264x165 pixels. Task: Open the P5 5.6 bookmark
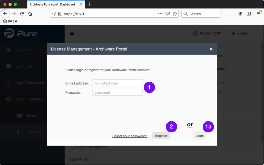click(x=10, y=21)
